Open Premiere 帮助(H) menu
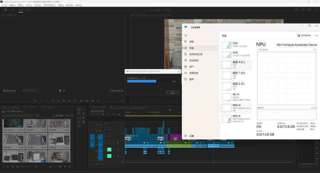The height and width of the screenshot is (173, 320). click(x=79, y=5)
